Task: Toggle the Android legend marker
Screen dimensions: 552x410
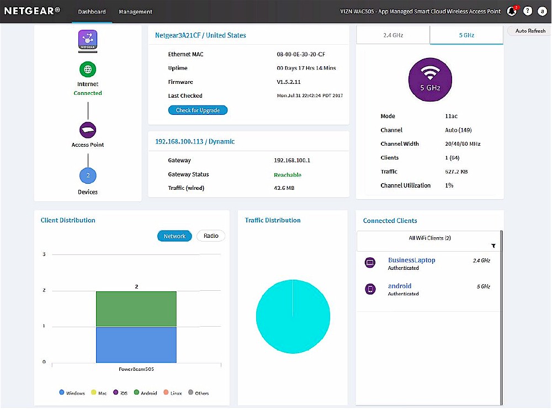Action: pos(136,392)
